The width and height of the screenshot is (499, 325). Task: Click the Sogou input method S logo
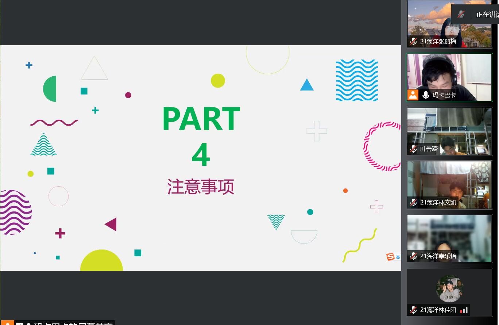pos(390,257)
